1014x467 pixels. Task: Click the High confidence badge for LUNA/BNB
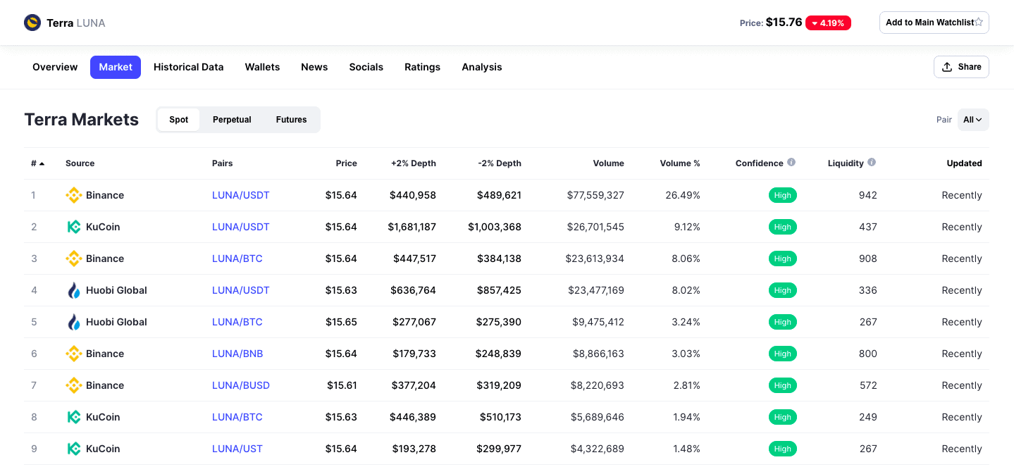pyautogui.click(x=783, y=354)
